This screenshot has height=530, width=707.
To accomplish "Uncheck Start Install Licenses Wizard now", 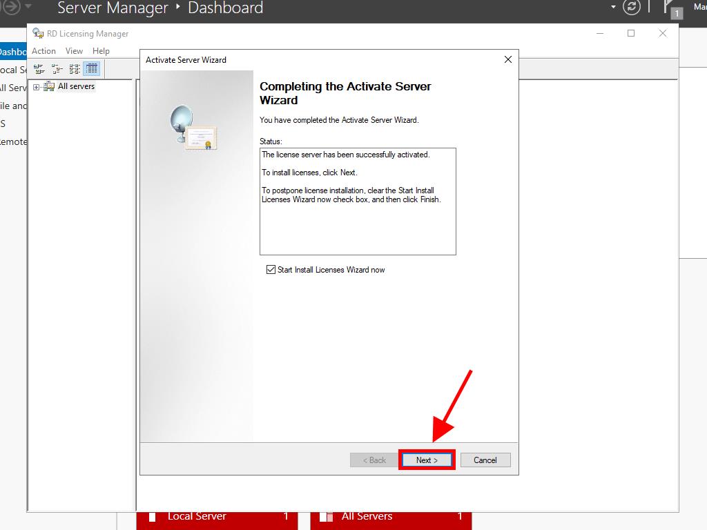I will coord(271,270).
